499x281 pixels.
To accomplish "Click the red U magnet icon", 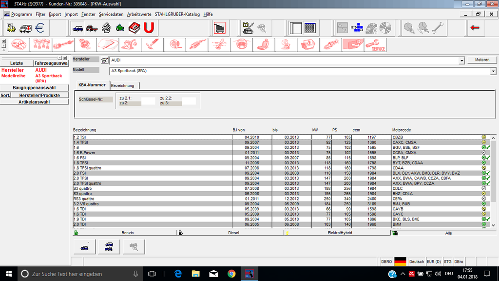I will [x=149, y=28].
